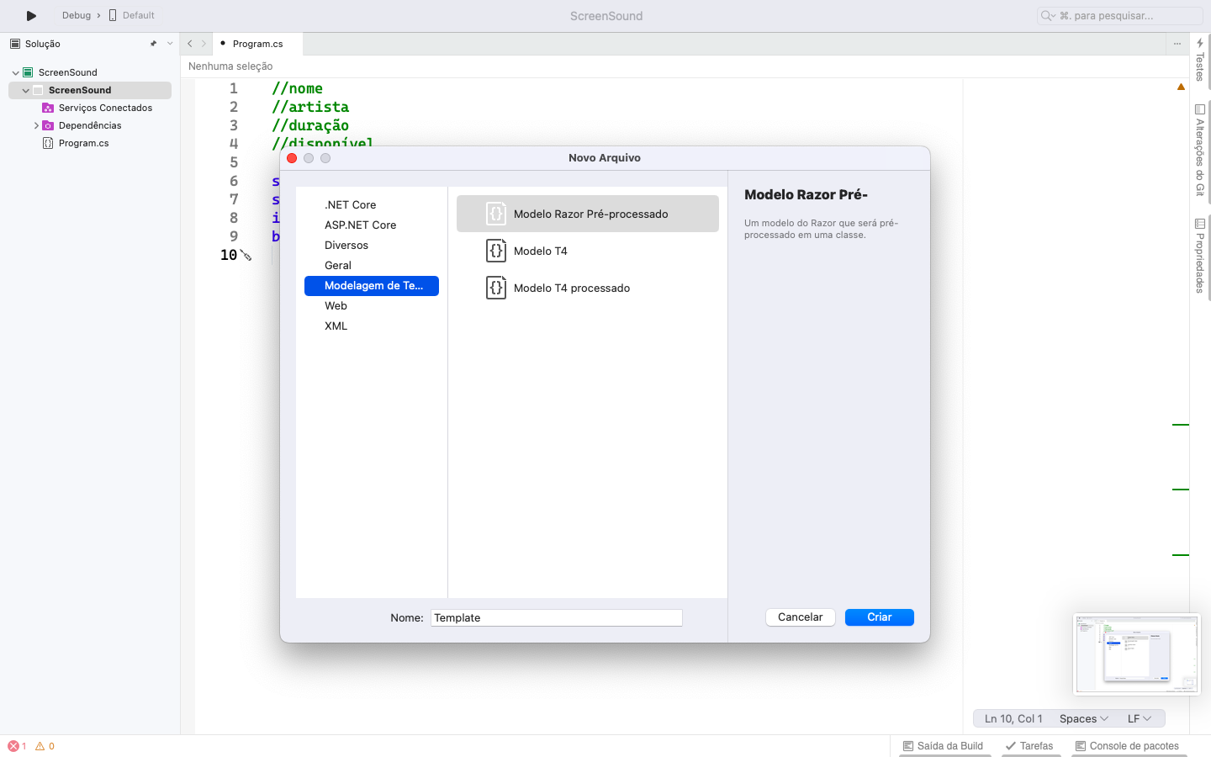The width and height of the screenshot is (1211, 757).
Task: Click the ScreenSound project icon
Action: coord(38,90)
